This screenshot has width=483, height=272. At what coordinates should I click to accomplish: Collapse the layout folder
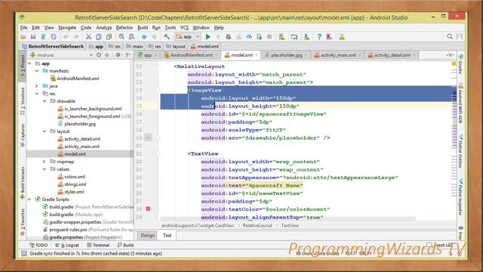pyautogui.click(x=45, y=131)
